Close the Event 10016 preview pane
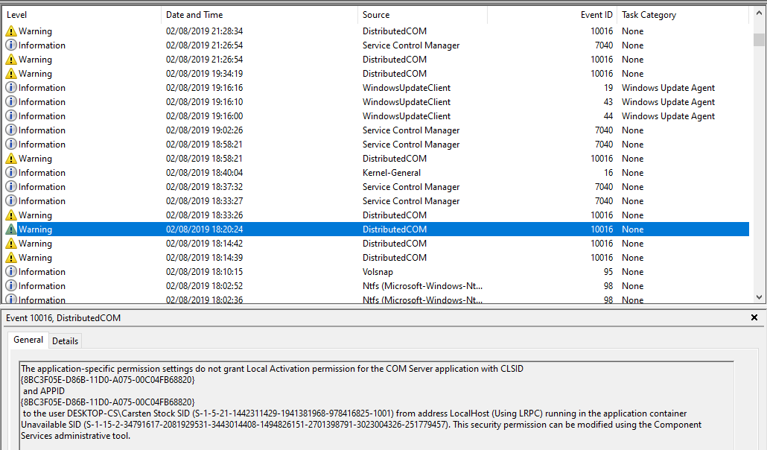The image size is (767, 450). click(754, 318)
